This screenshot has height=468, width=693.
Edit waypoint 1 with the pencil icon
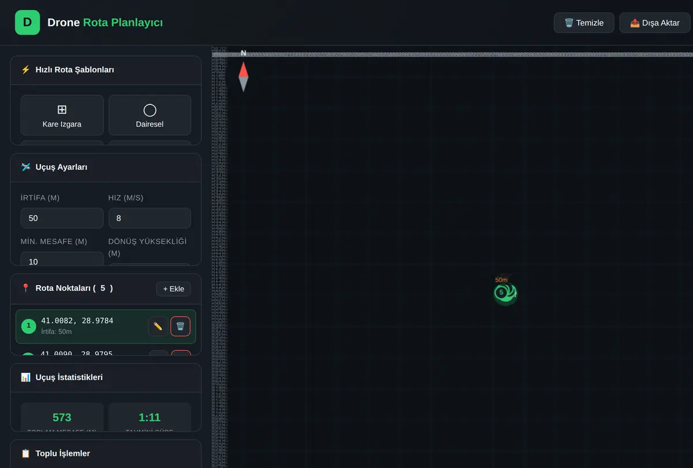(158, 326)
